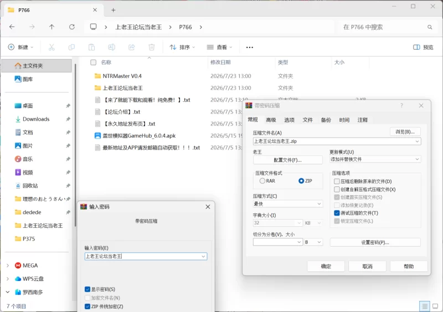The image size is (443, 312).
Task: Open 图库 gallery in the sidebar
Action: [x=24, y=79]
